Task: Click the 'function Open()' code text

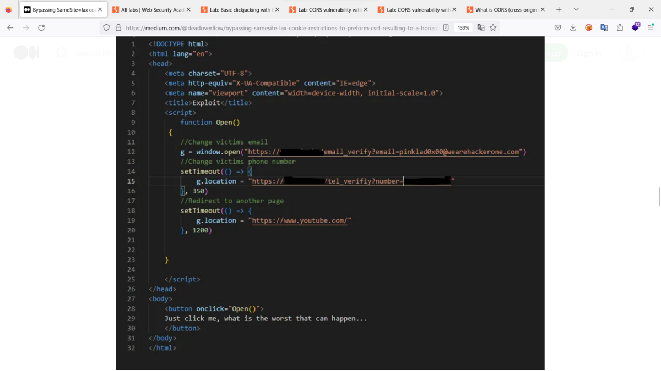Action: coord(210,123)
